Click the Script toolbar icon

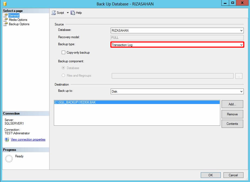point(54,13)
